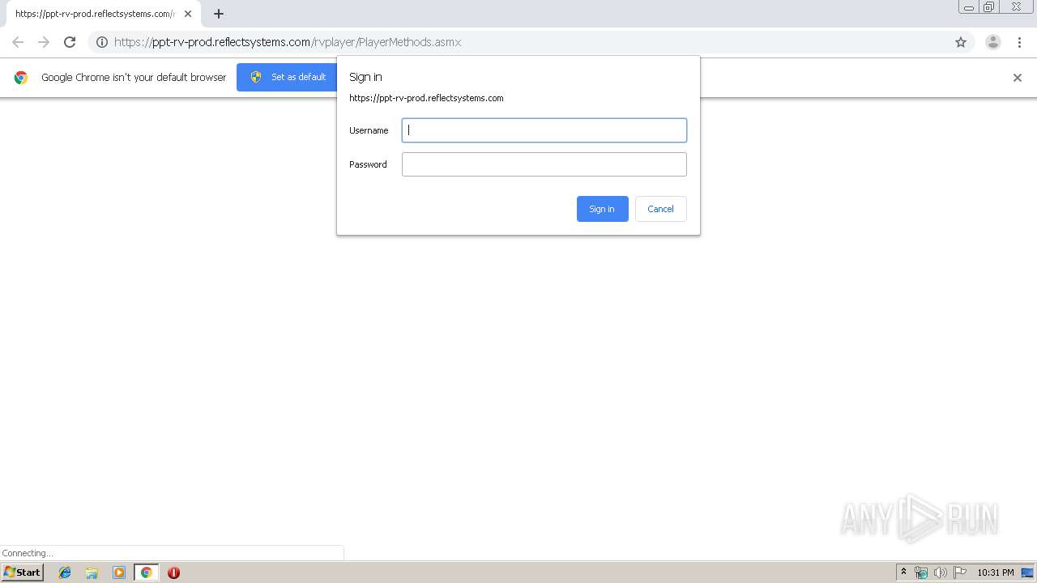This screenshot has height=583, width=1037.
Task: Open the media player taskbar icon
Action: [119, 572]
